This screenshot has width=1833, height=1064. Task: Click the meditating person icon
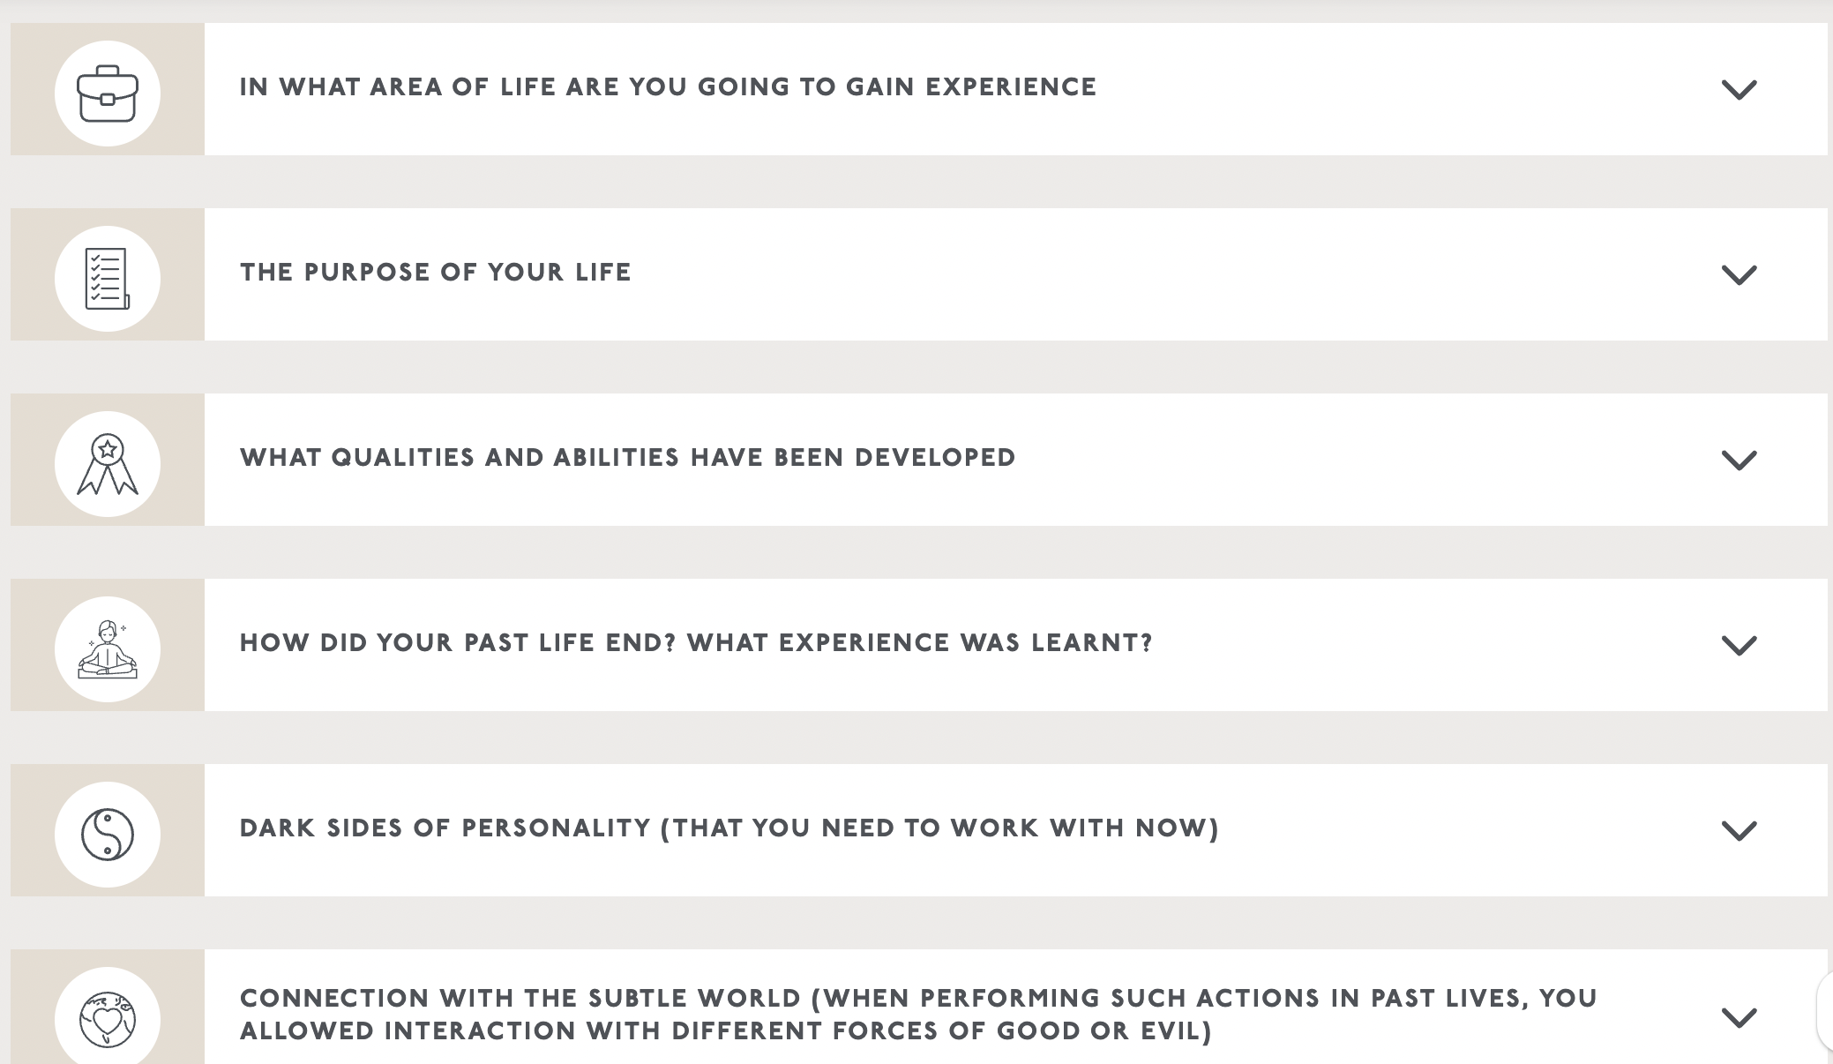pyautogui.click(x=108, y=649)
